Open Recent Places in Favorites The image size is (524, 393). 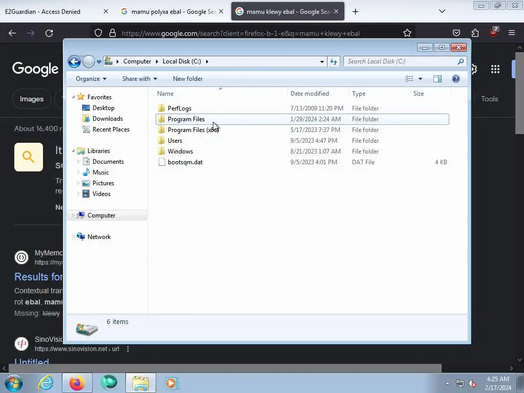click(x=111, y=129)
